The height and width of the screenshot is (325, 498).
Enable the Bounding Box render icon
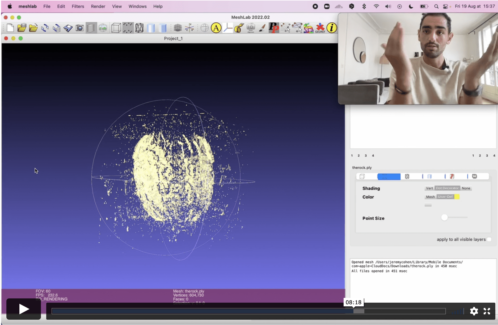click(116, 28)
